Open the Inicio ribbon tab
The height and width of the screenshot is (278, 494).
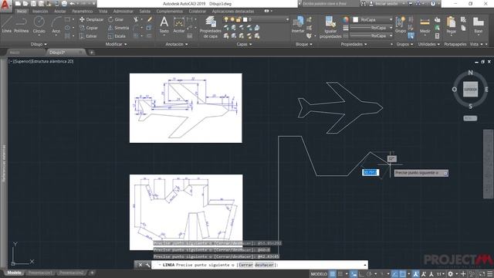tap(22, 11)
